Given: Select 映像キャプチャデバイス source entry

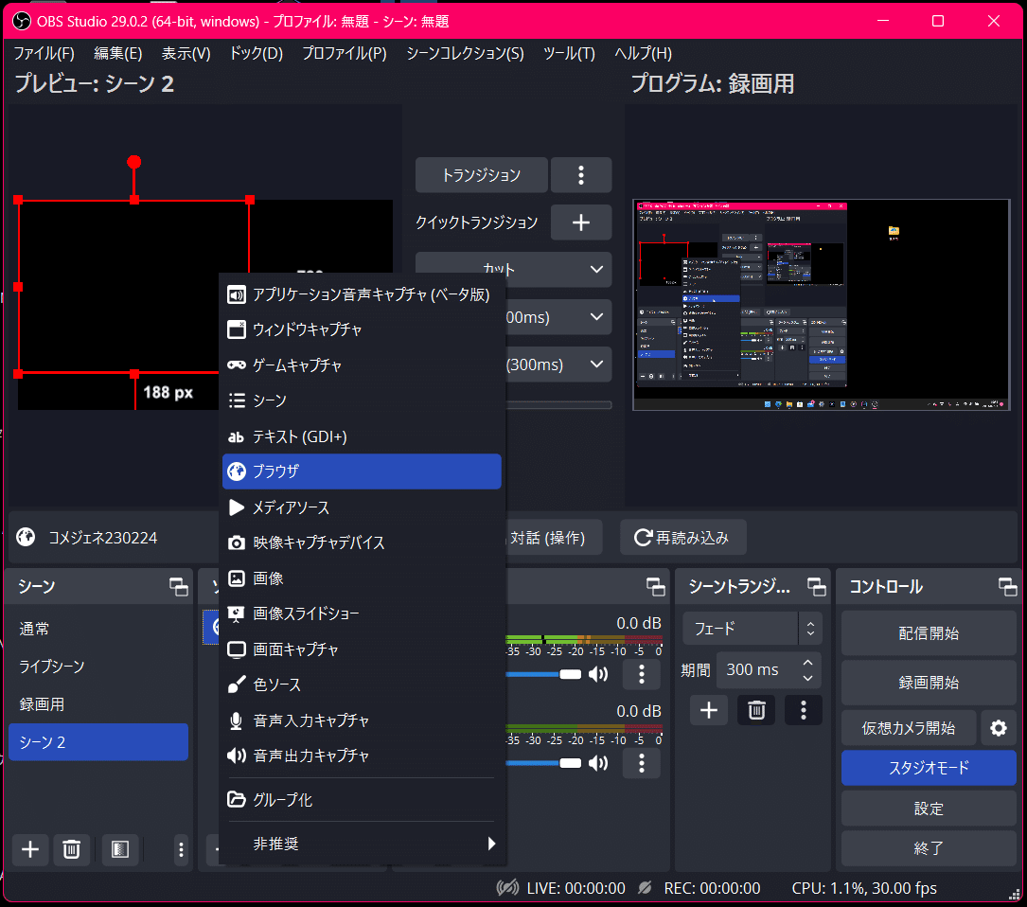Looking at the screenshot, I should tap(362, 542).
